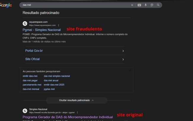This screenshot has width=193, height=121.
Task: Expand the Site Oficial sitelink chevron
Action: tap(123, 59)
